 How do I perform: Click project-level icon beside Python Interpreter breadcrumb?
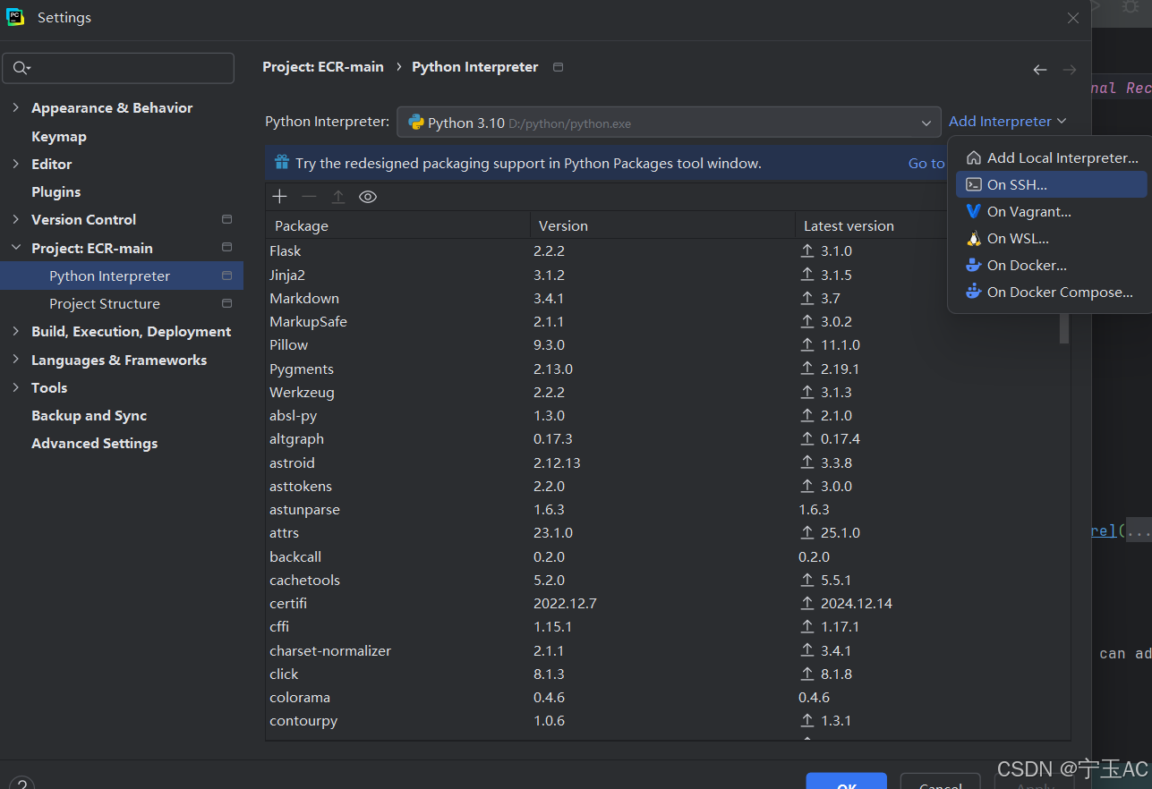tap(559, 67)
